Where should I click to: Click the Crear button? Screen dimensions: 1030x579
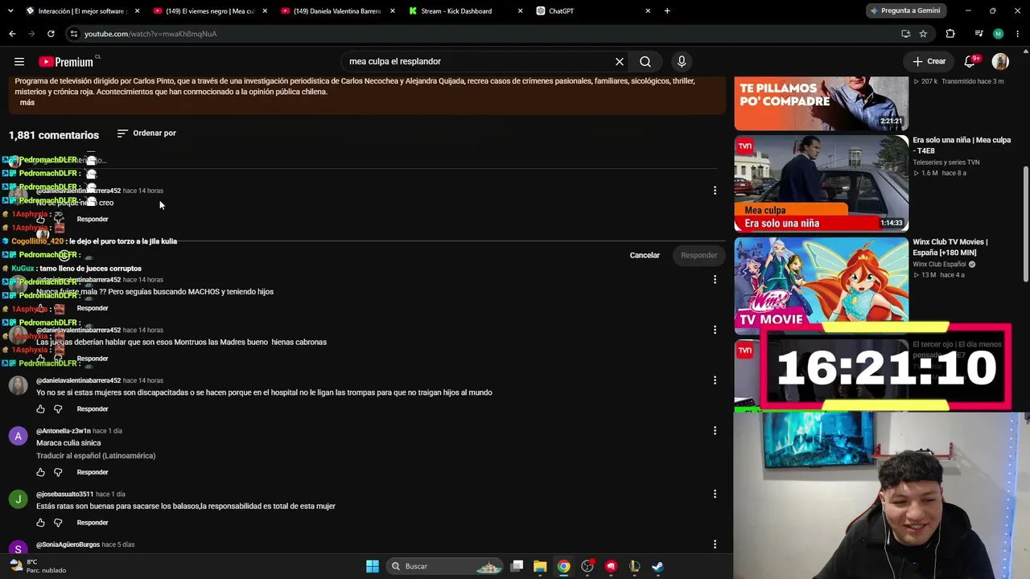(929, 62)
